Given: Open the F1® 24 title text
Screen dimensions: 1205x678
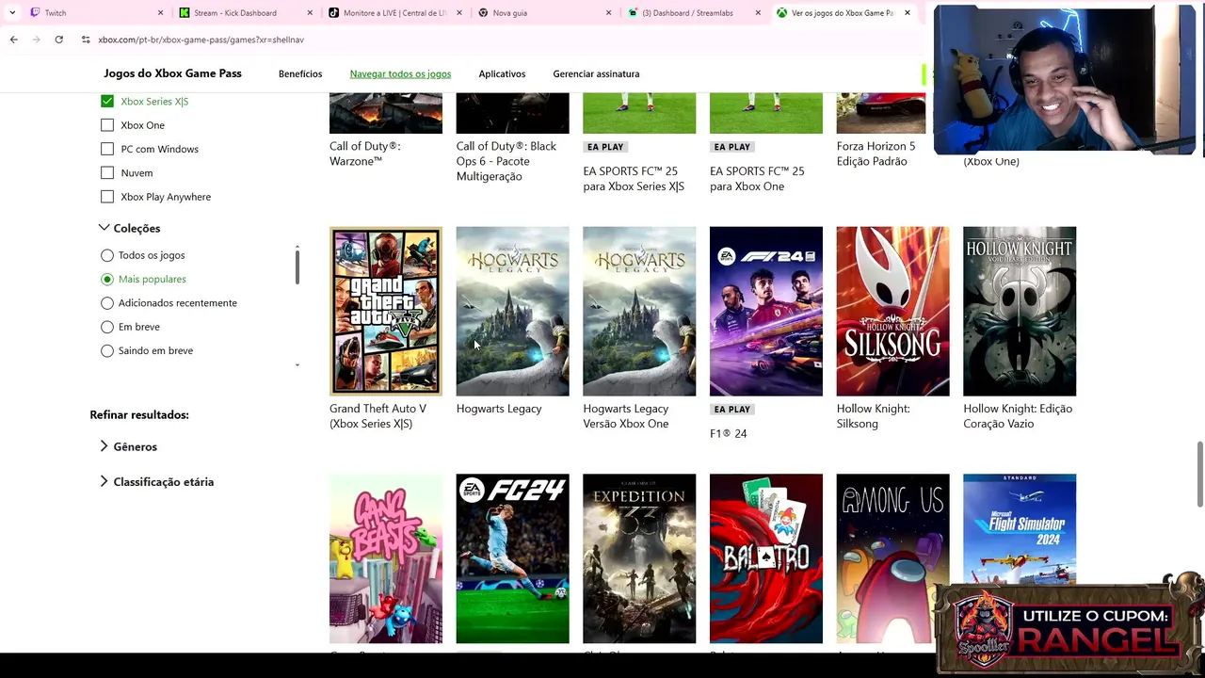Looking at the screenshot, I should 729,433.
